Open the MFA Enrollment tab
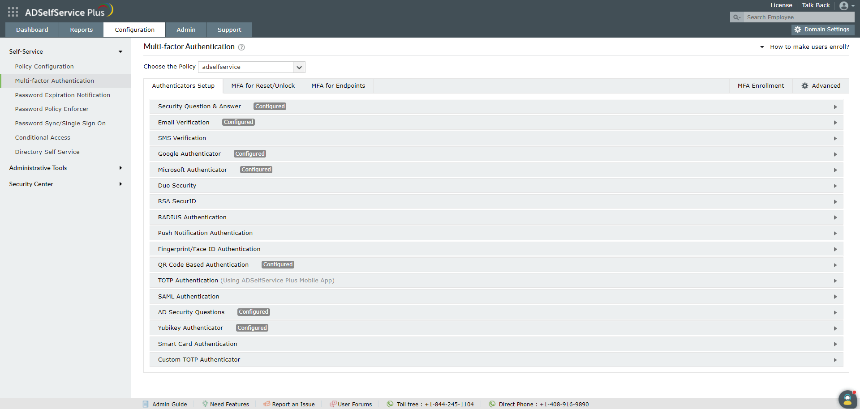 tap(761, 86)
